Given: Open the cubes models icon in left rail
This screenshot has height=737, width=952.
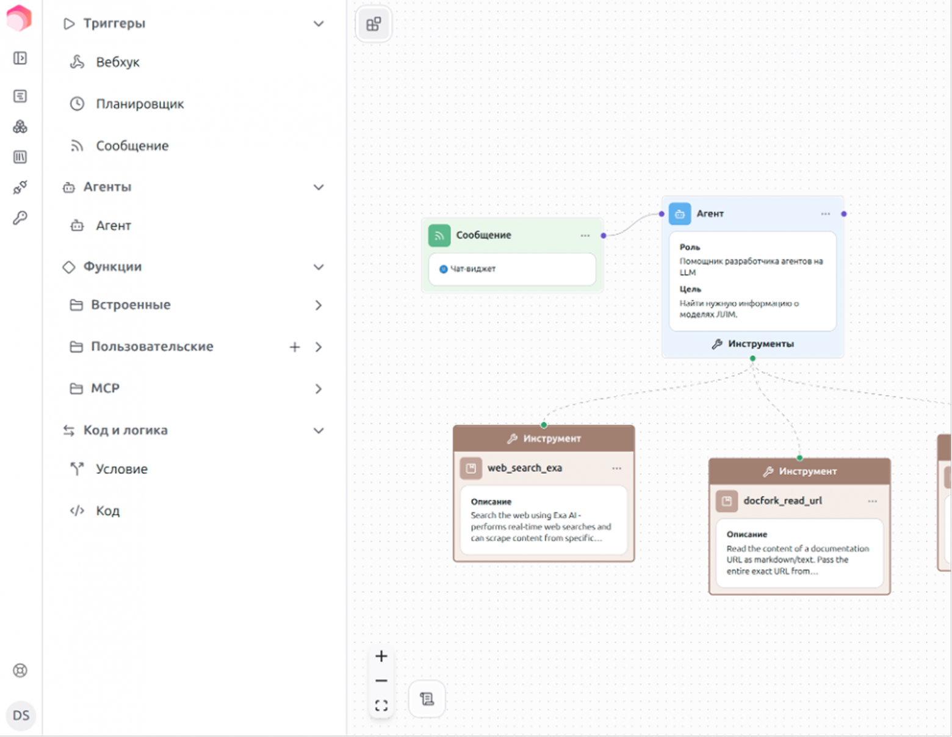Looking at the screenshot, I should (x=20, y=126).
